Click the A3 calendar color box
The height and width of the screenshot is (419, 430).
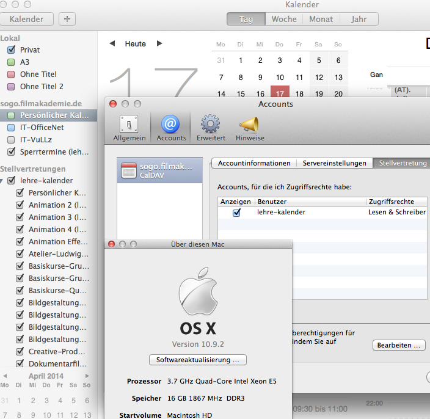[11, 62]
